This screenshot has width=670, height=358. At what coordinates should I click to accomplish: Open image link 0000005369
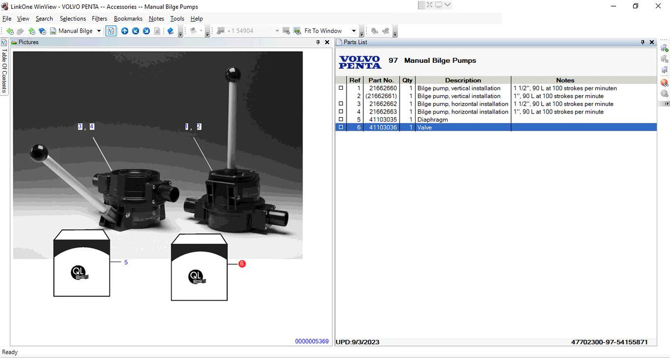312,341
